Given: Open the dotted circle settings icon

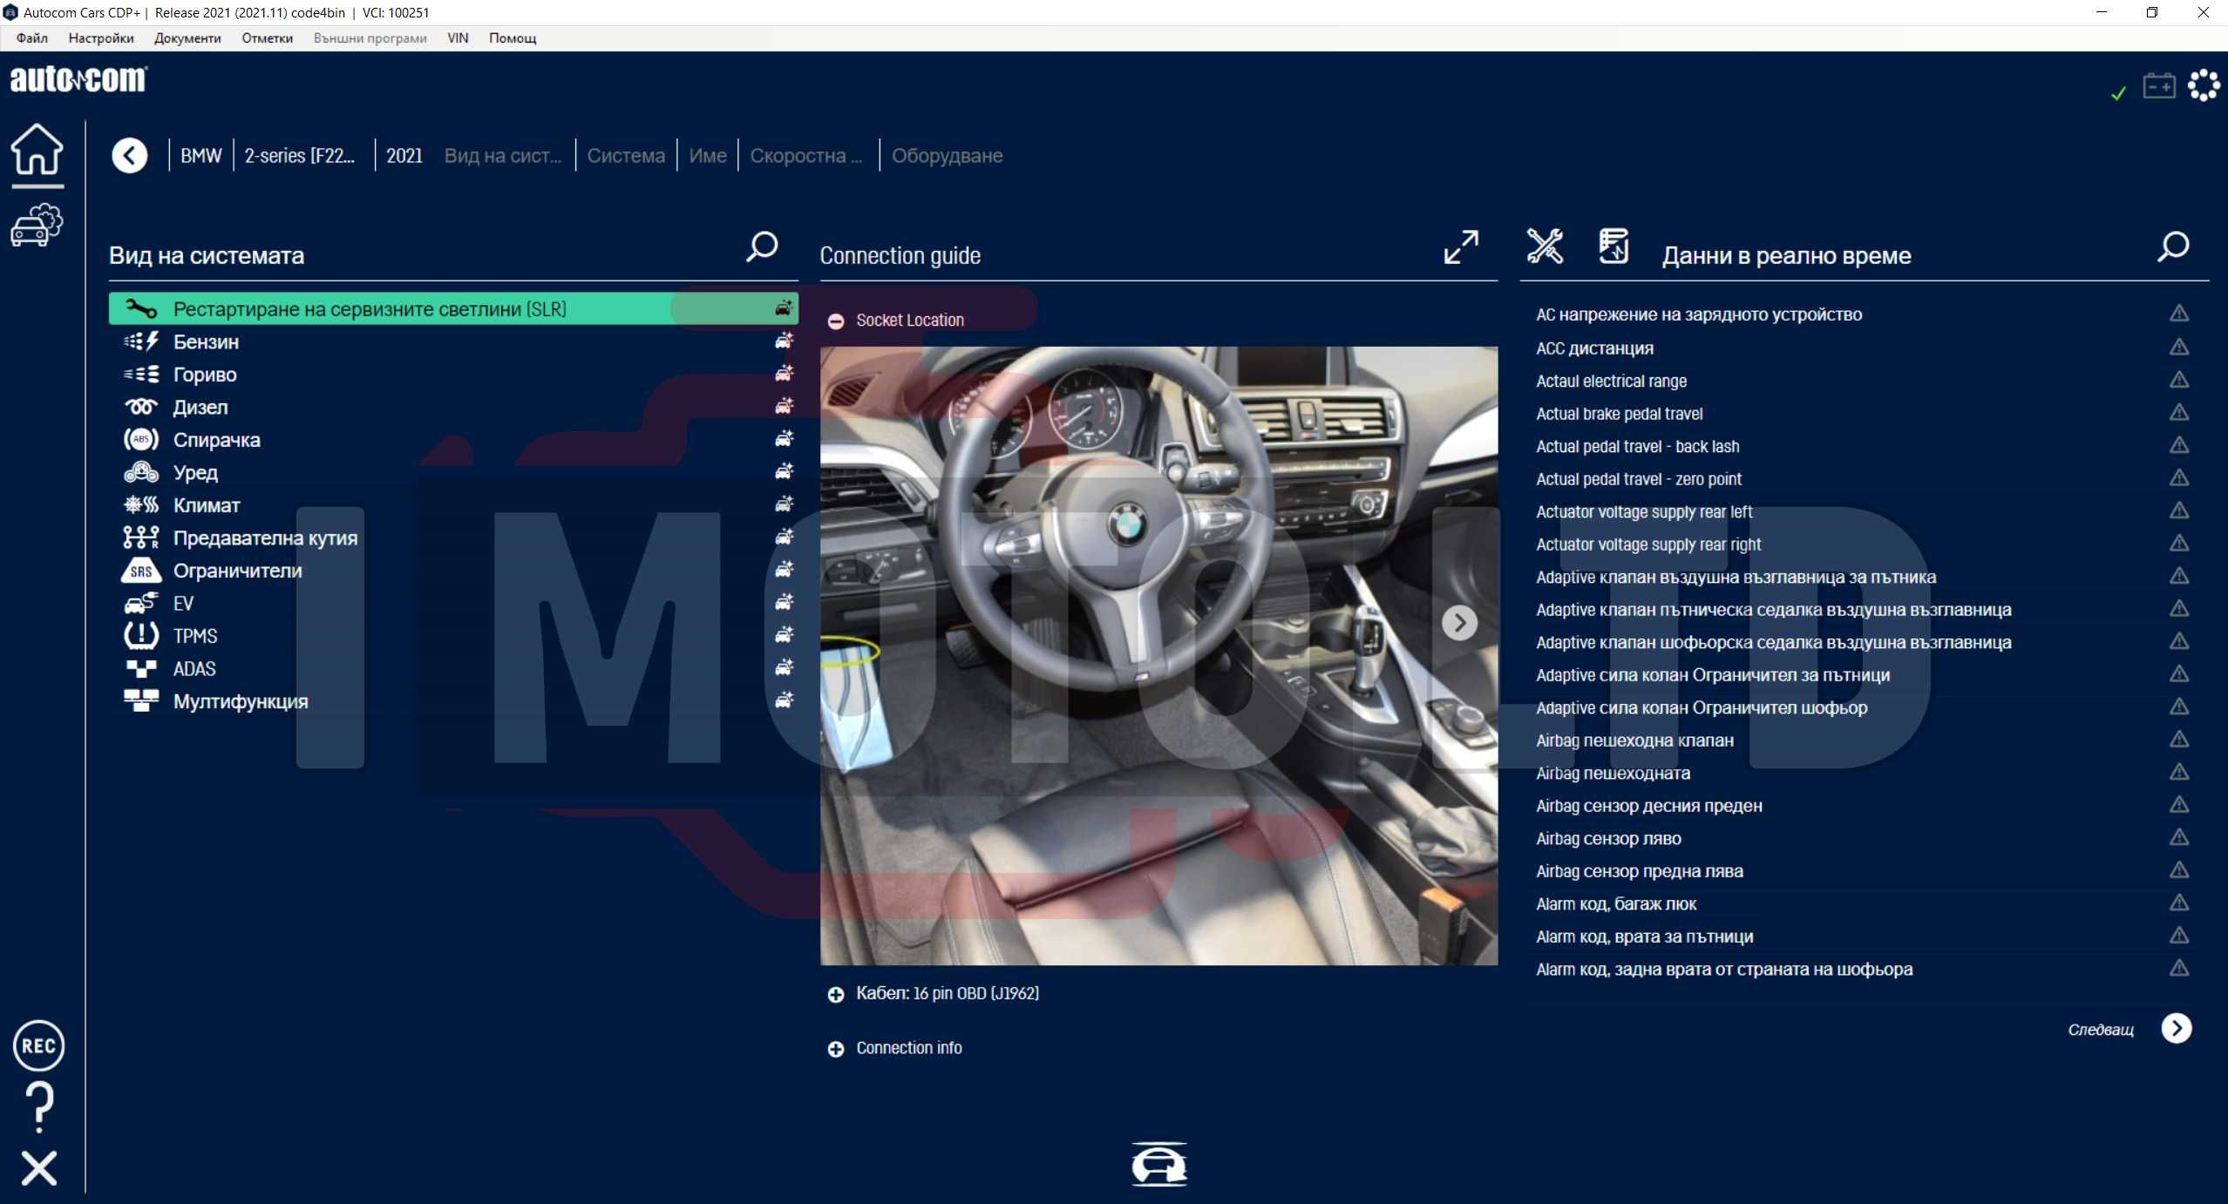Looking at the screenshot, I should click(2204, 85).
